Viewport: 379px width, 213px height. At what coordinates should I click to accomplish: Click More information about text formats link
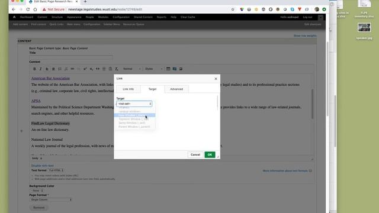tap(285, 171)
